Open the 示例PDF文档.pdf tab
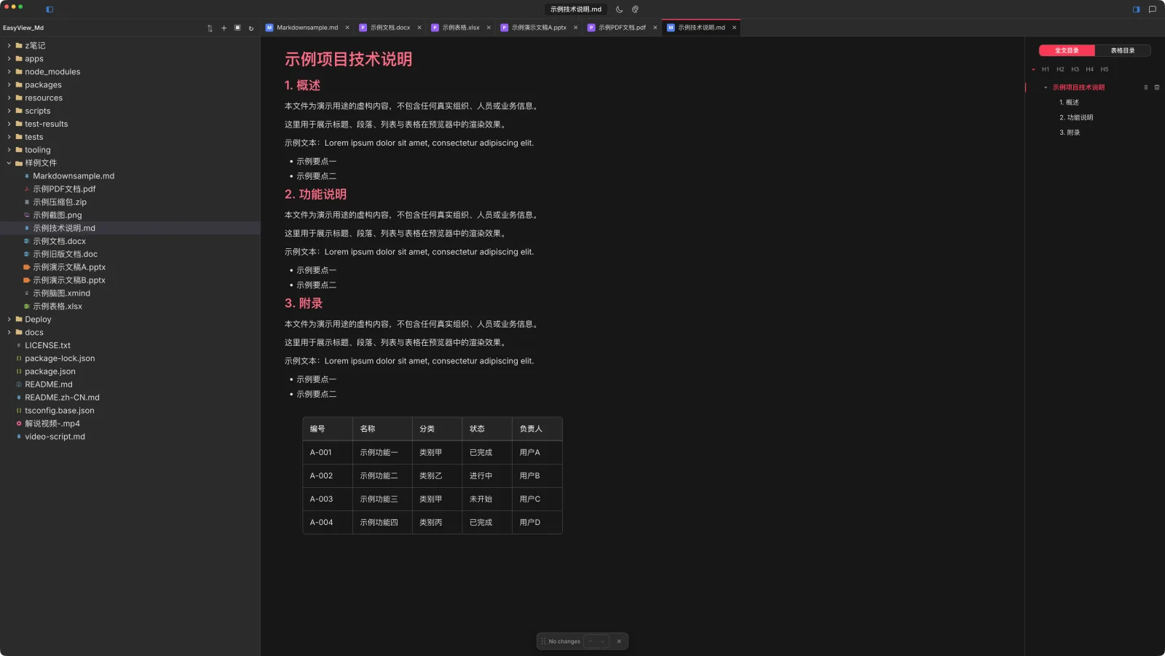The width and height of the screenshot is (1165, 656). coord(622,28)
